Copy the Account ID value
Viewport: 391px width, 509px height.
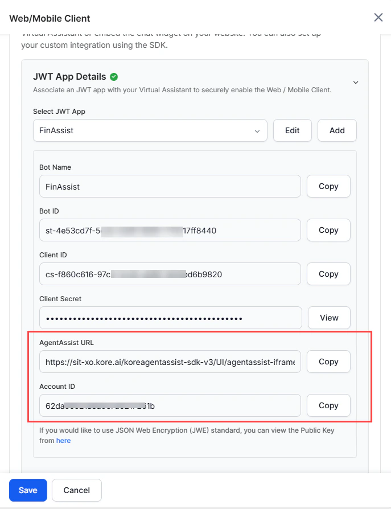point(328,405)
